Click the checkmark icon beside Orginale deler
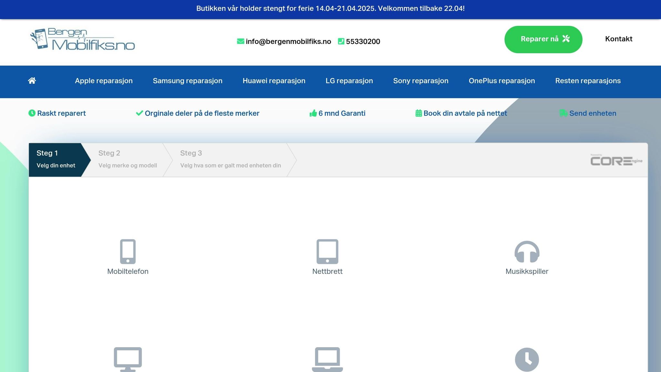Image resolution: width=661 pixels, height=372 pixels. tap(139, 113)
